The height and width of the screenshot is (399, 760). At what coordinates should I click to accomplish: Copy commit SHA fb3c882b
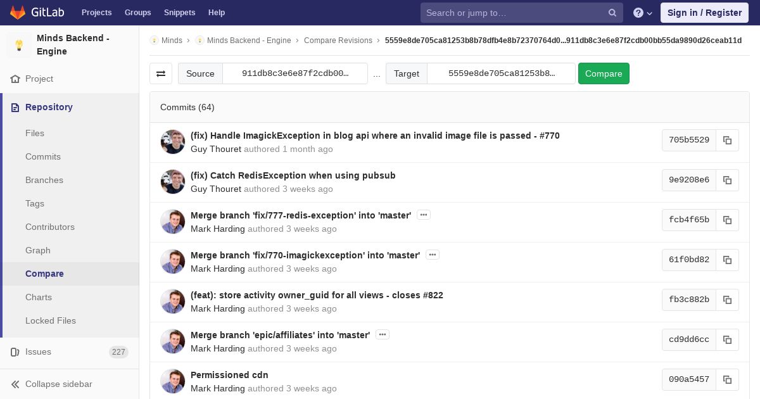click(727, 300)
